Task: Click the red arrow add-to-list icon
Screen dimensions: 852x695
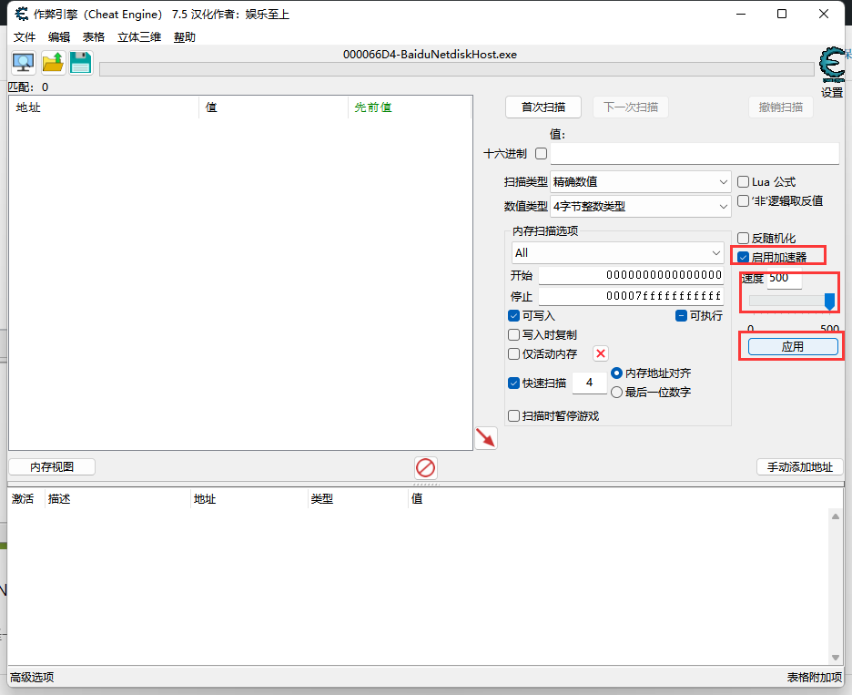Action: click(x=486, y=438)
